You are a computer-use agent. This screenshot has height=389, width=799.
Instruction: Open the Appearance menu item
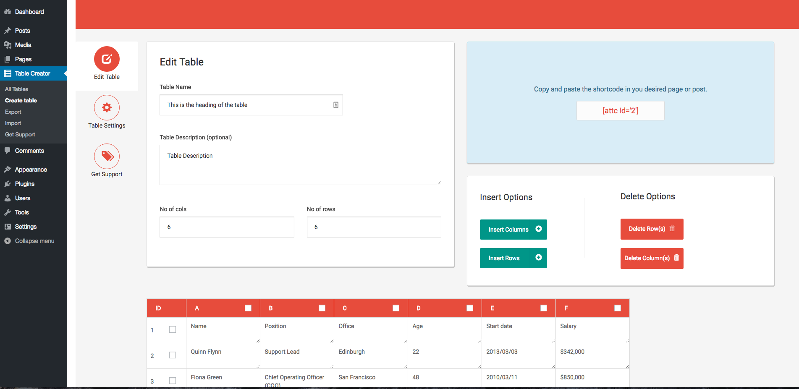tap(34, 170)
